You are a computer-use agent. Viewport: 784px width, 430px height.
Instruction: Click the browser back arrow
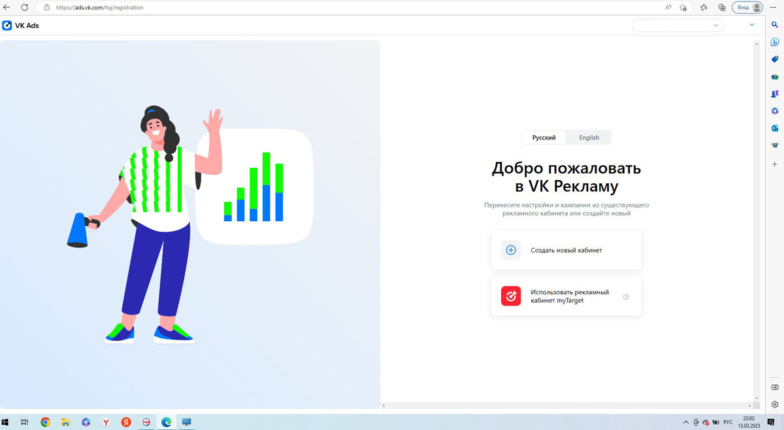[x=7, y=7]
